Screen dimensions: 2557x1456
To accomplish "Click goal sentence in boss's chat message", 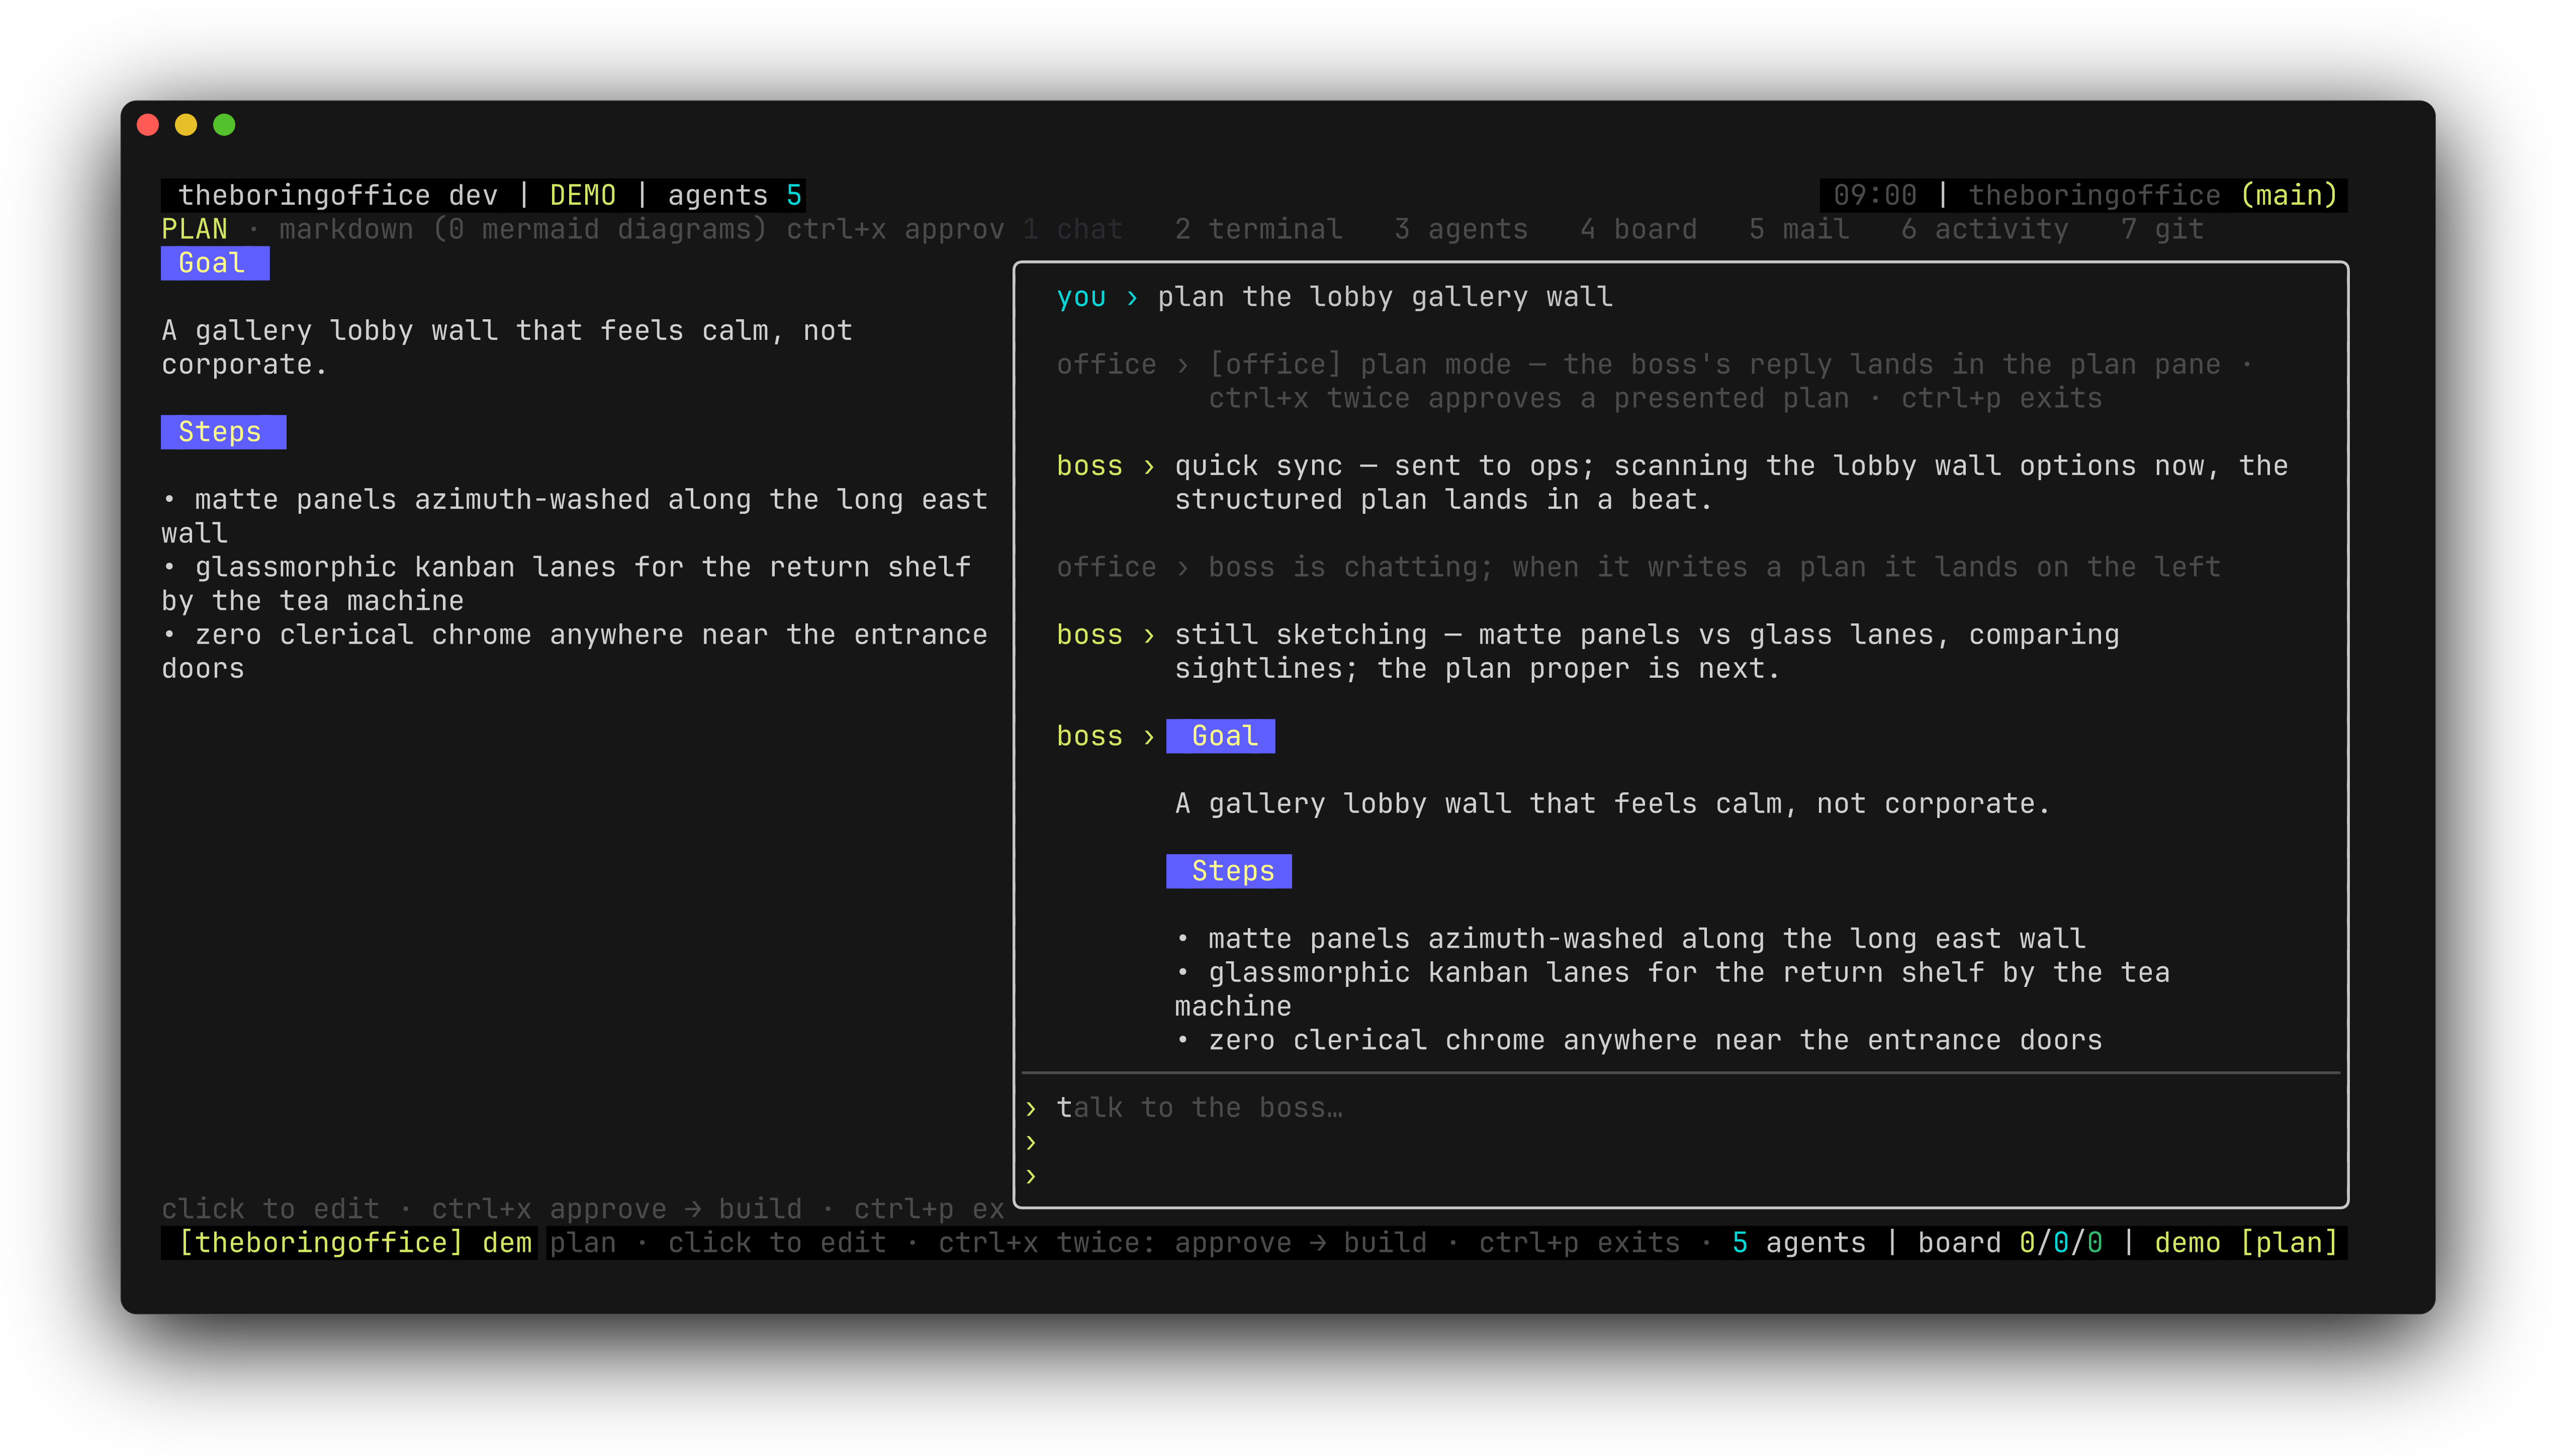I will 1613,803.
